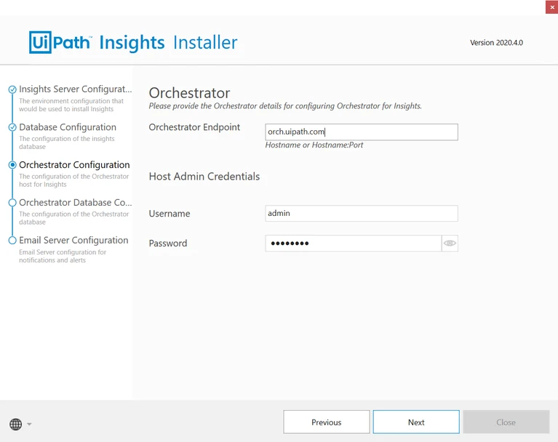
Task: Click the UiPath logo in header
Action: [x=60, y=42]
